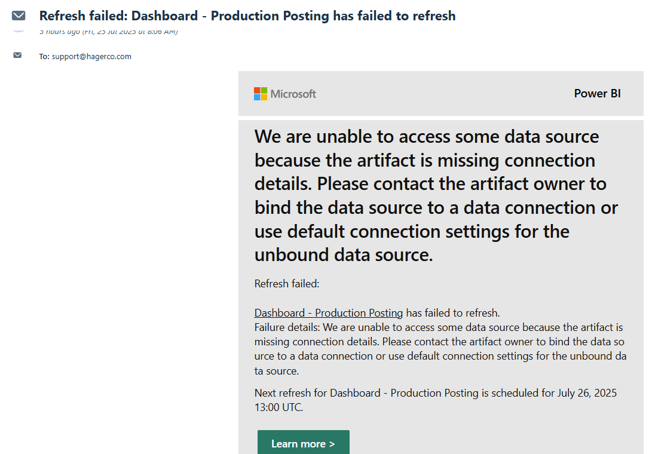Screen dimensions: 649x454
Task: Click the Microsoft four-color square logo
Action: coord(261,94)
